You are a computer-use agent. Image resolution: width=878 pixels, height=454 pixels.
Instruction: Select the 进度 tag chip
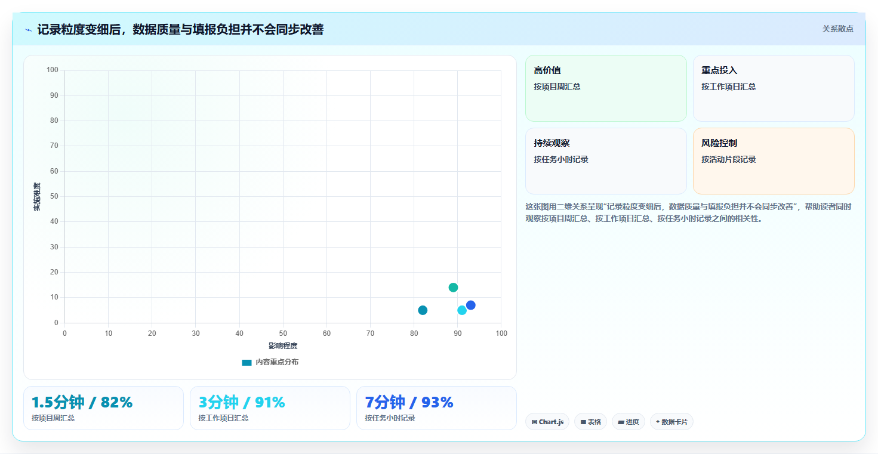click(x=629, y=422)
